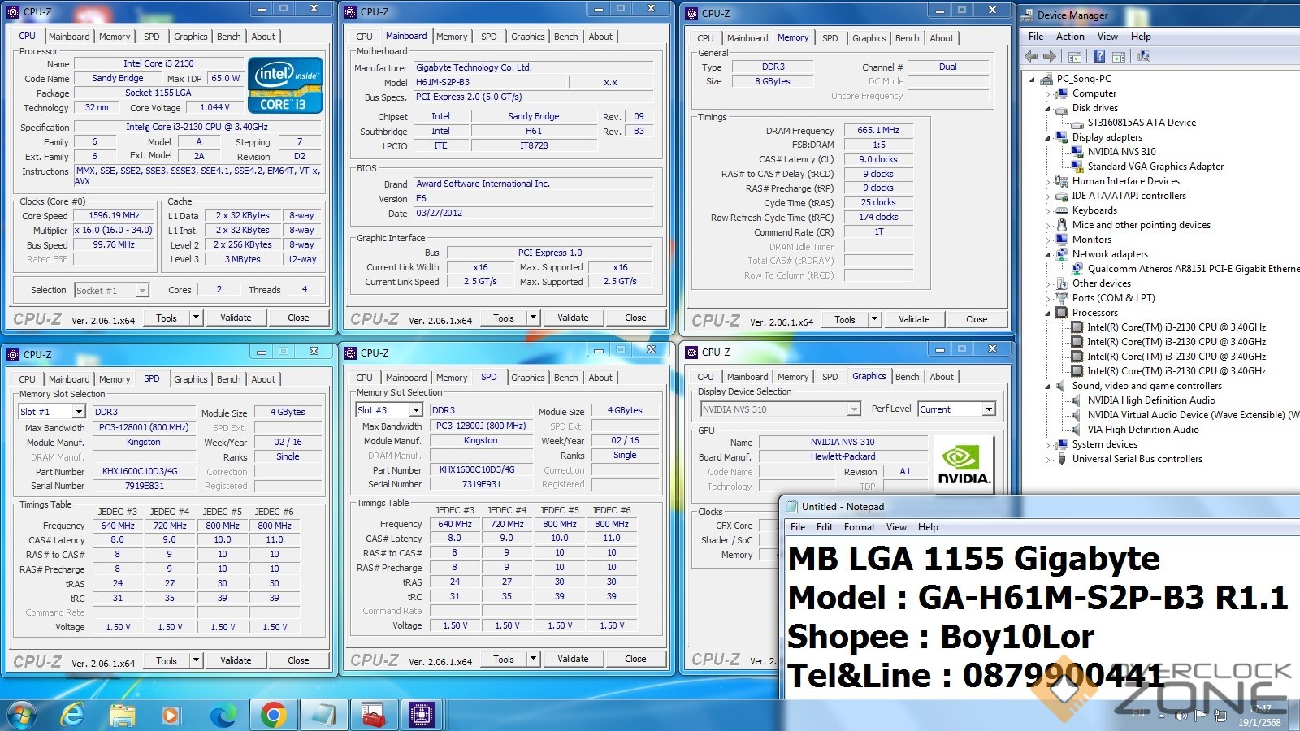The width and height of the screenshot is (1300, 731).
Task: Open Tools dropdown arrow in Mainboard CPU-Z window
Action: 534,318
